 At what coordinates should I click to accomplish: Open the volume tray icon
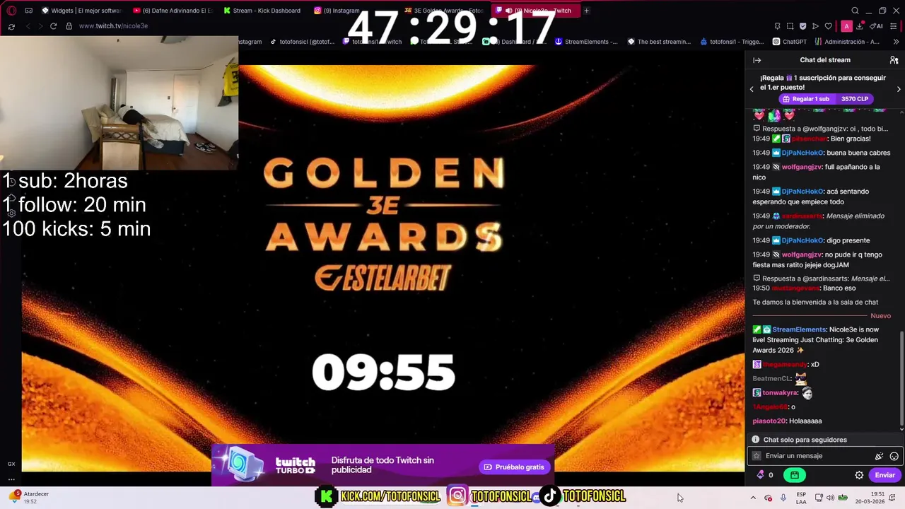coord(830,498)
